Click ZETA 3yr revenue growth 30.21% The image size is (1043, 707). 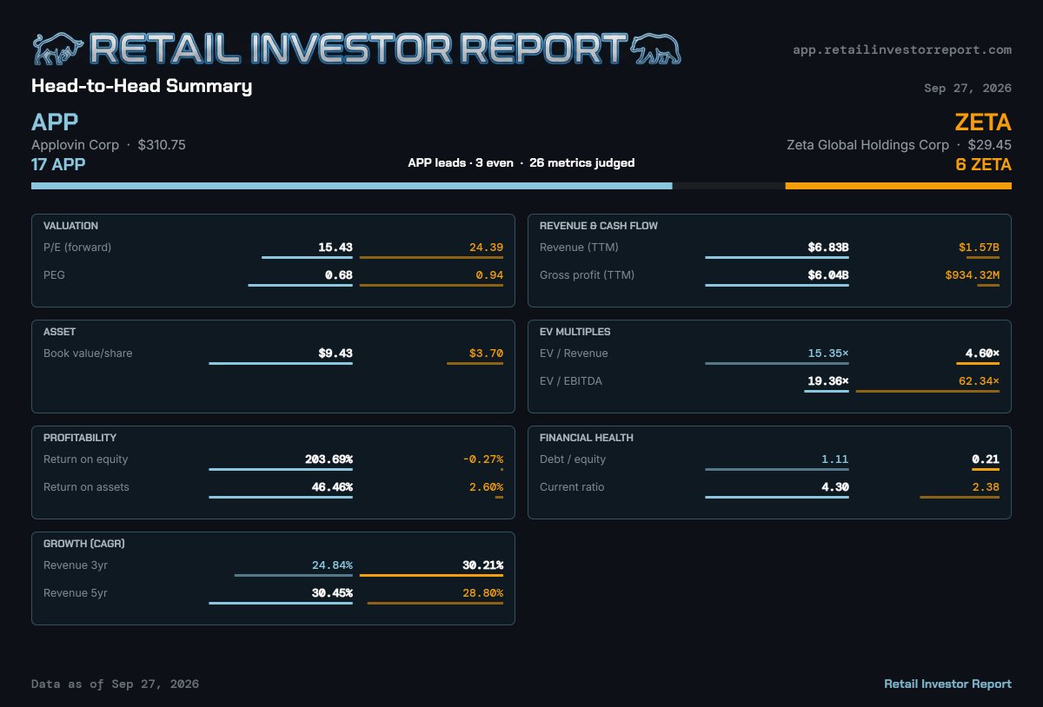pyautogui.click(x=482, y=565)
